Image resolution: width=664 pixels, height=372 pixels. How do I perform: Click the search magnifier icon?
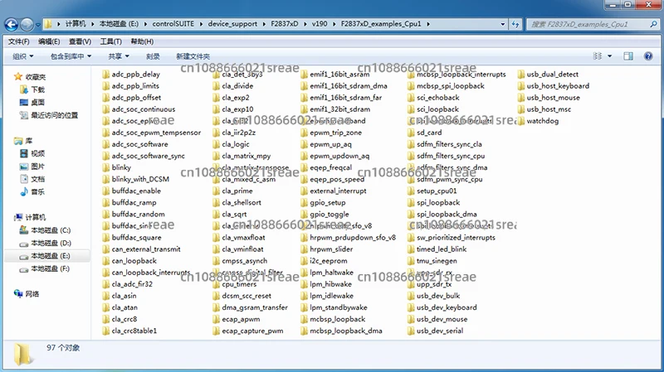coord(653,24)
